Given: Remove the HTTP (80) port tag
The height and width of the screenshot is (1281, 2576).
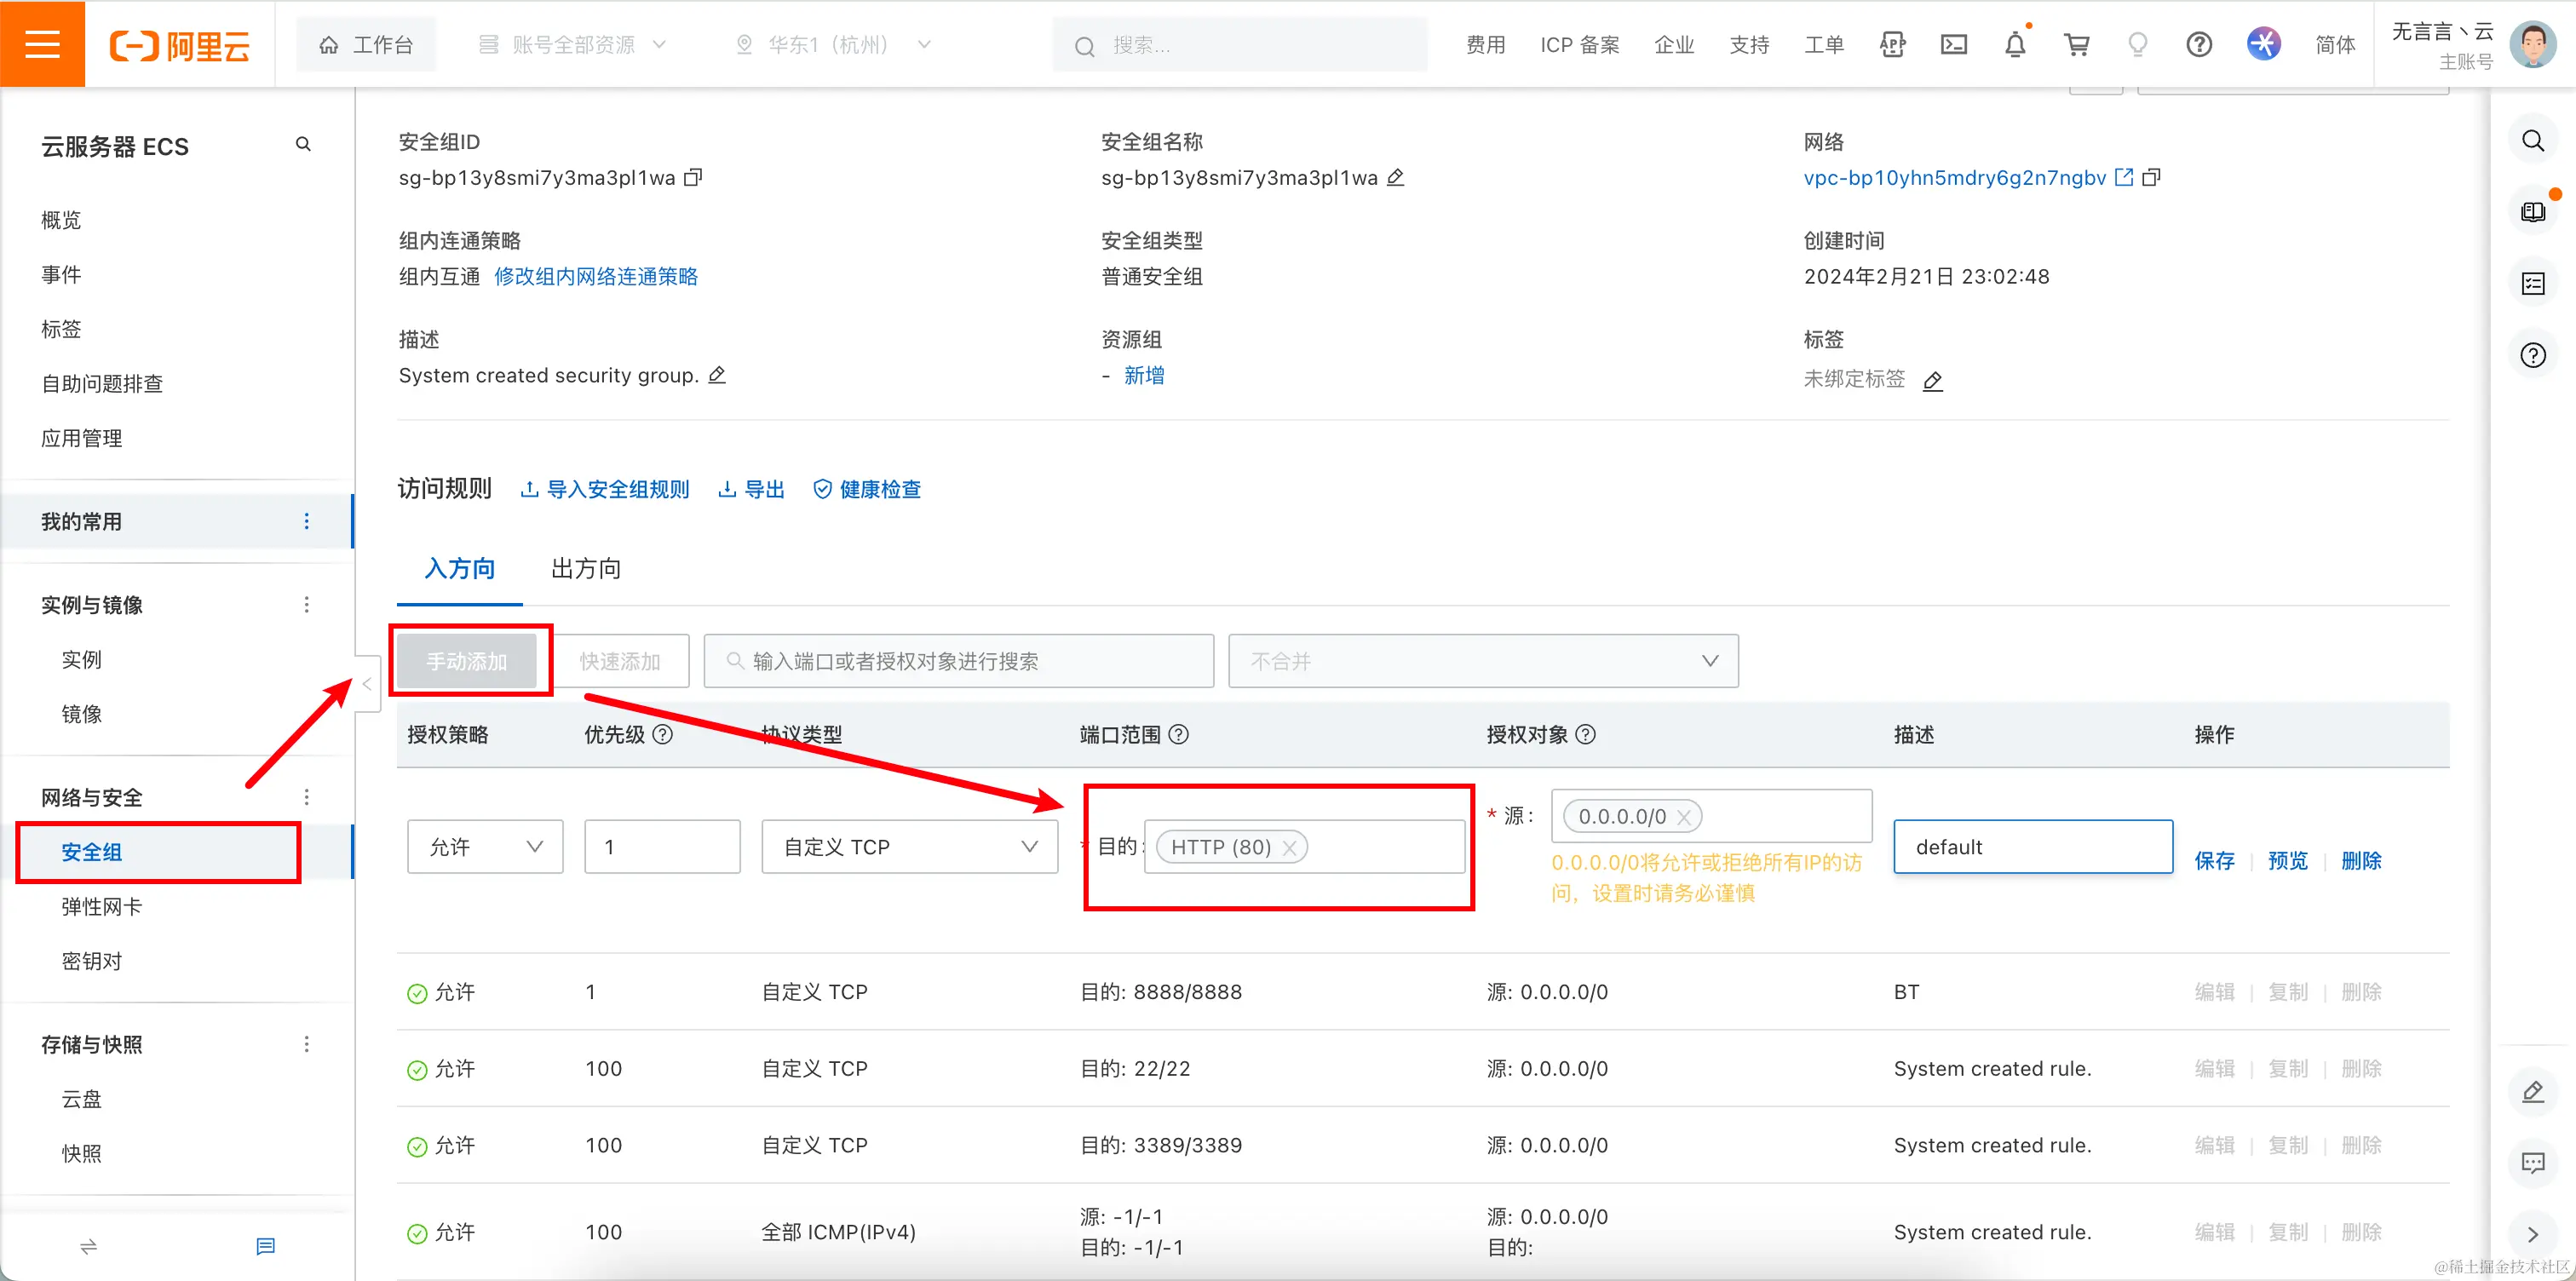Looking at the screenshot, I should (1289, 848).
